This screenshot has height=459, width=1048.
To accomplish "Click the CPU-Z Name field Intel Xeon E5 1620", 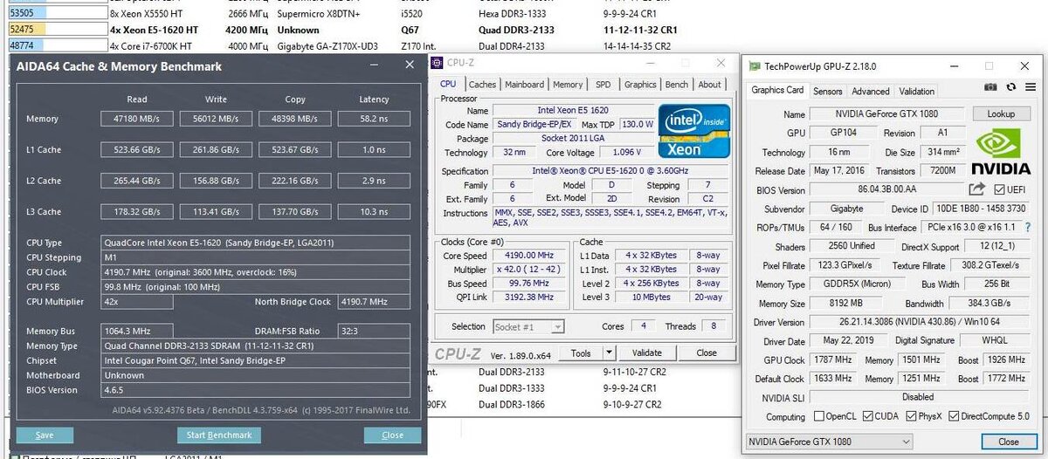I will pyautogui.click(x=574, y=111).
